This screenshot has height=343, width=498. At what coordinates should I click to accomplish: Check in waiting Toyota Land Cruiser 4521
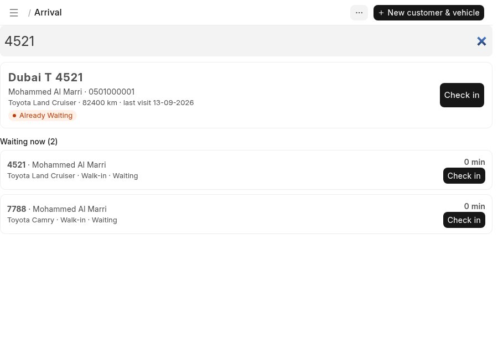coord(464,175)
